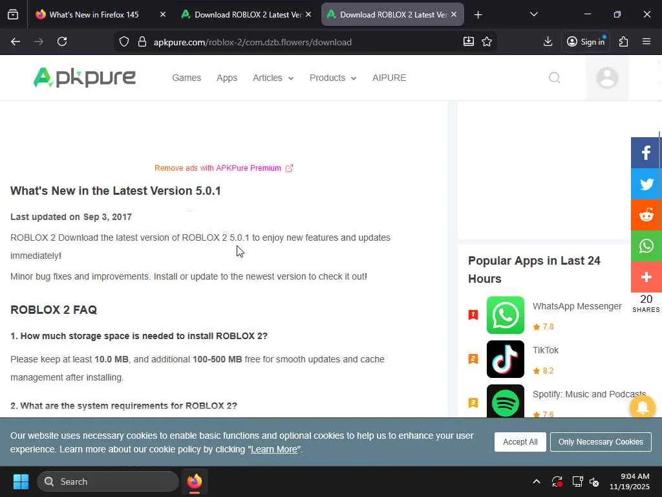Bookmark this page with the star icon

[x=487, y=41]
